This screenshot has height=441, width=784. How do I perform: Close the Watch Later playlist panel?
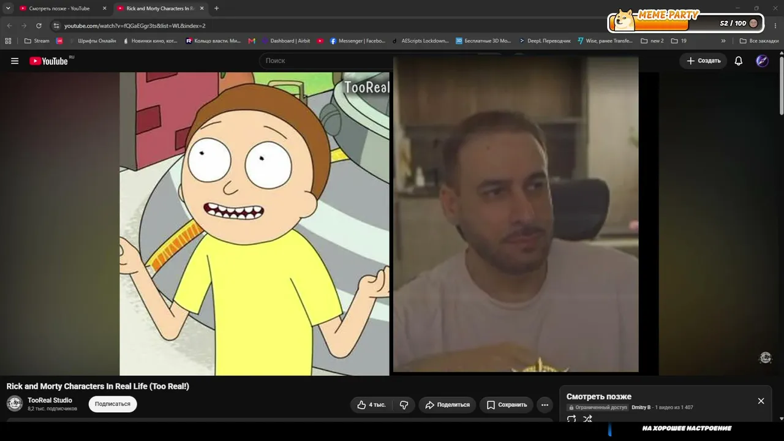[x=761, y=401]
